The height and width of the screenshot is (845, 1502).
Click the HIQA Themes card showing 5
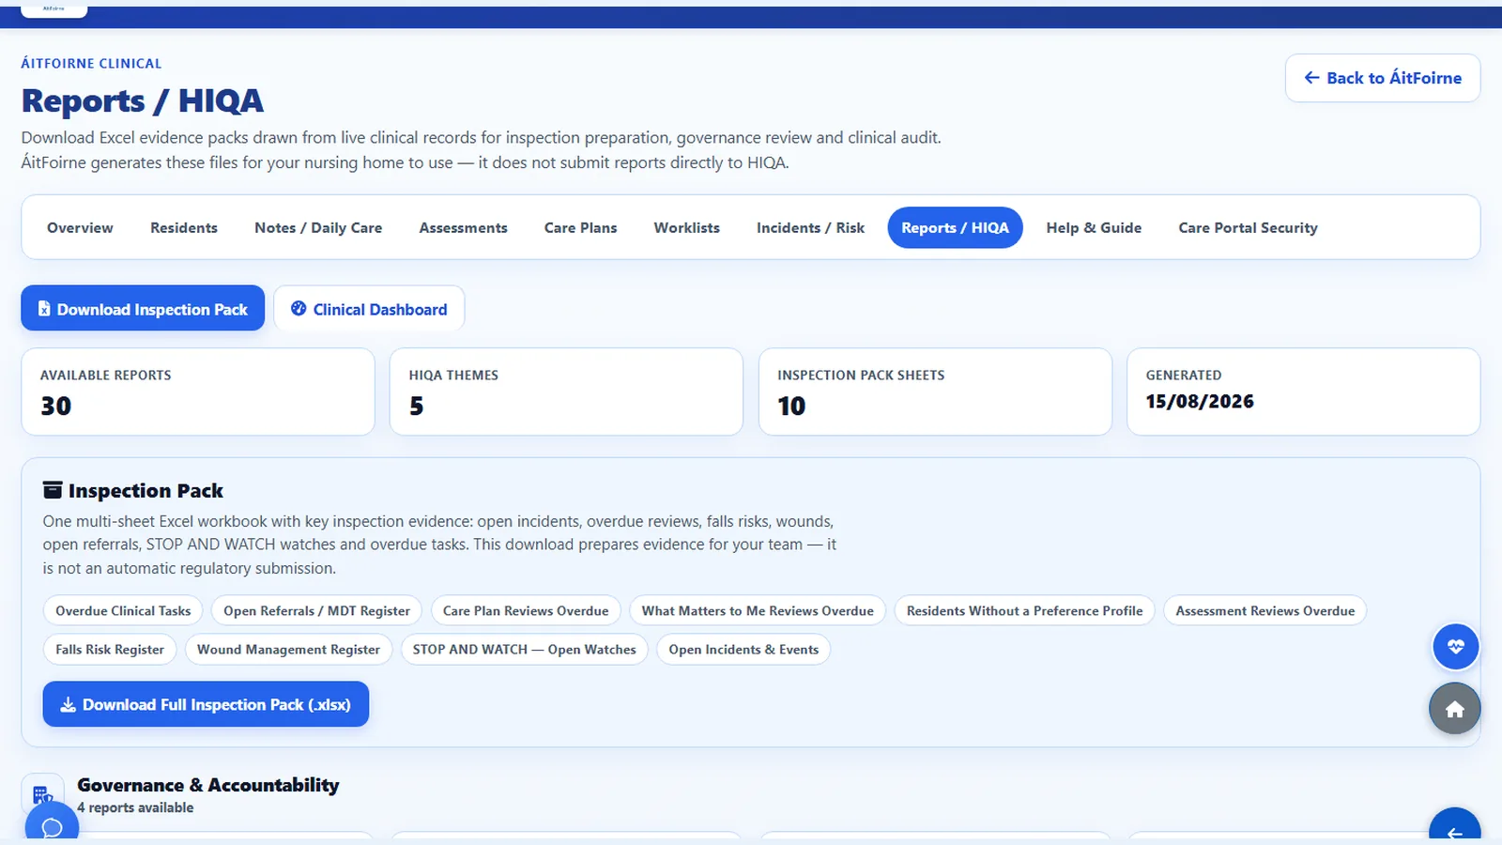(566, 392)
